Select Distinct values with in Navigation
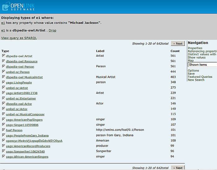The height and width of the screenshot is (170, 217). (202, 54)
